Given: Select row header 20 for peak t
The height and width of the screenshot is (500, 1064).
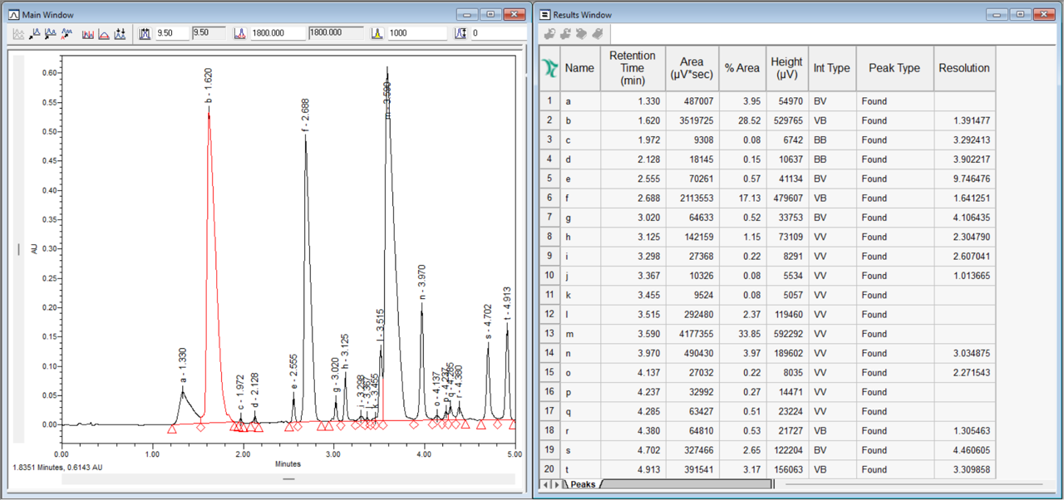Looking at the screenshot, I should tap(549, 469).
